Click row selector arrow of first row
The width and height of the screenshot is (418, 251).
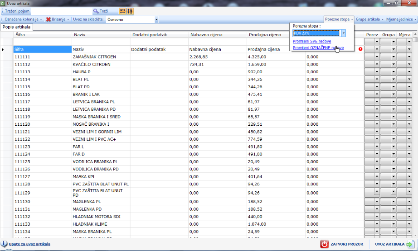(3, 49)
